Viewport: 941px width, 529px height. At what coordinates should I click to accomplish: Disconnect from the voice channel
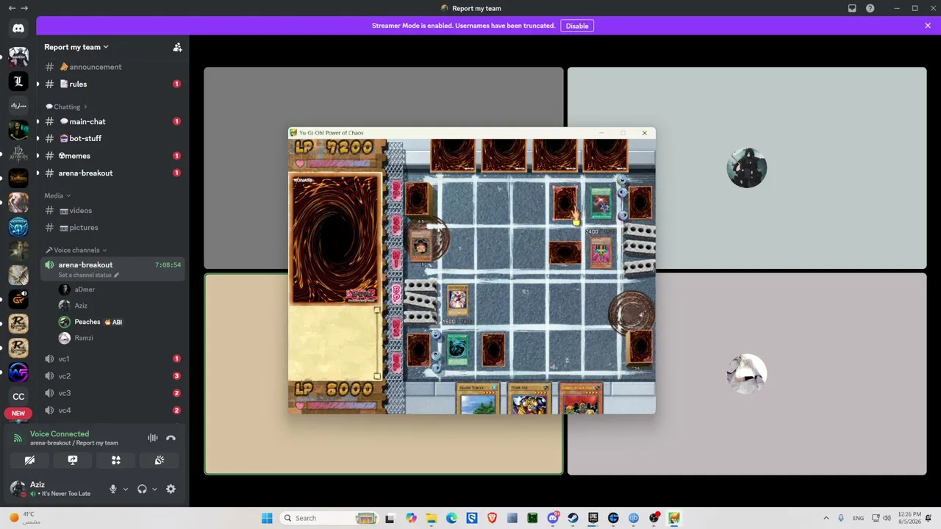click(171, 438)
